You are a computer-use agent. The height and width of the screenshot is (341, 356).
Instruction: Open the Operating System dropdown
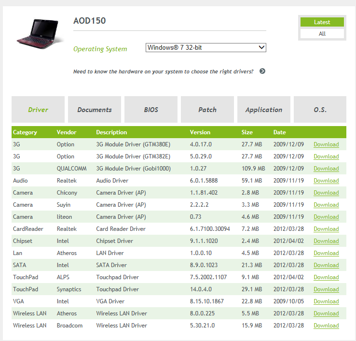click(205, 47)
